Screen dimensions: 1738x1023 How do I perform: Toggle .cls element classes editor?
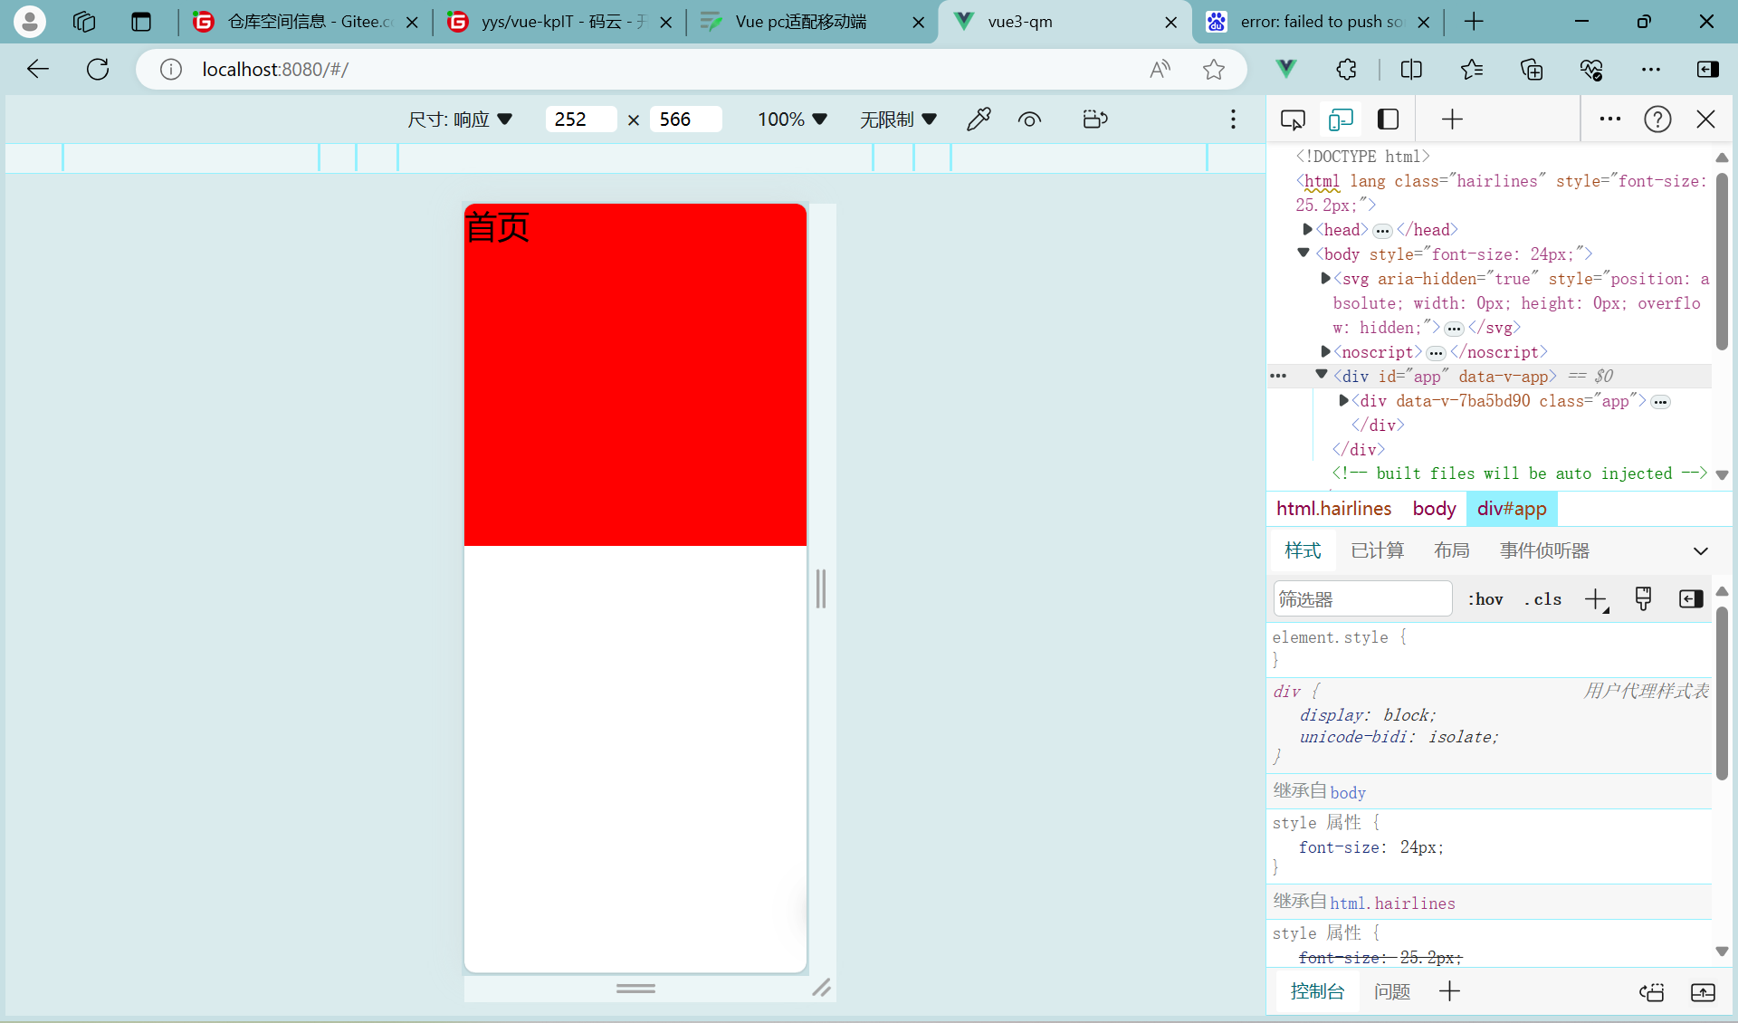click(1543, 598)
